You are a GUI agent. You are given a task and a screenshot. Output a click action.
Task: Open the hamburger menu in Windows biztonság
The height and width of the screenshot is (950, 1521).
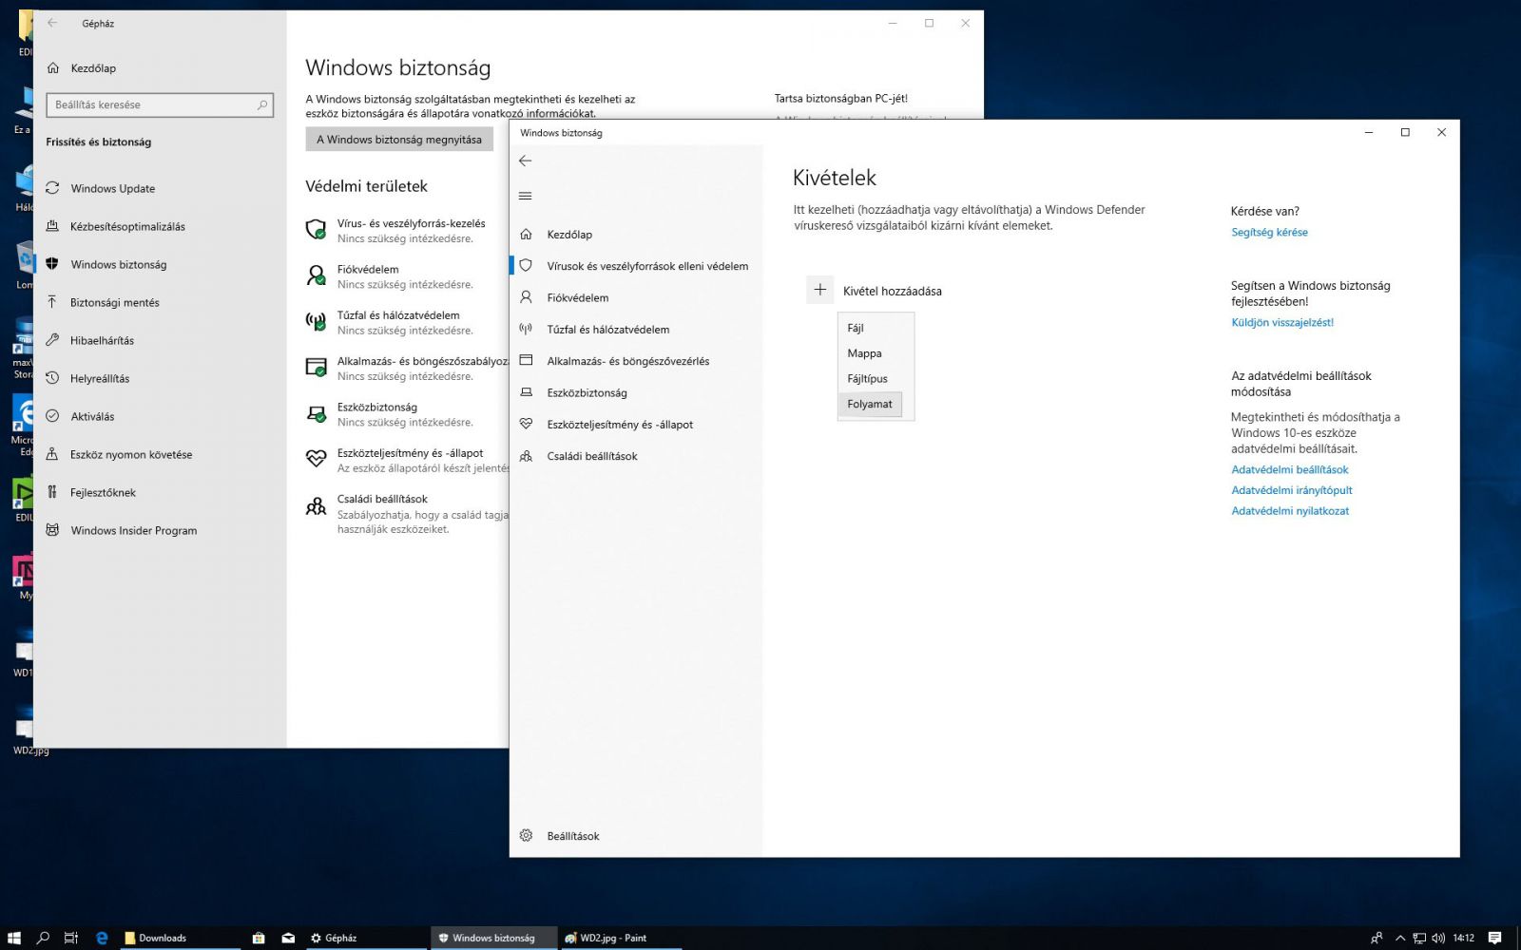[x=526, y=196]
